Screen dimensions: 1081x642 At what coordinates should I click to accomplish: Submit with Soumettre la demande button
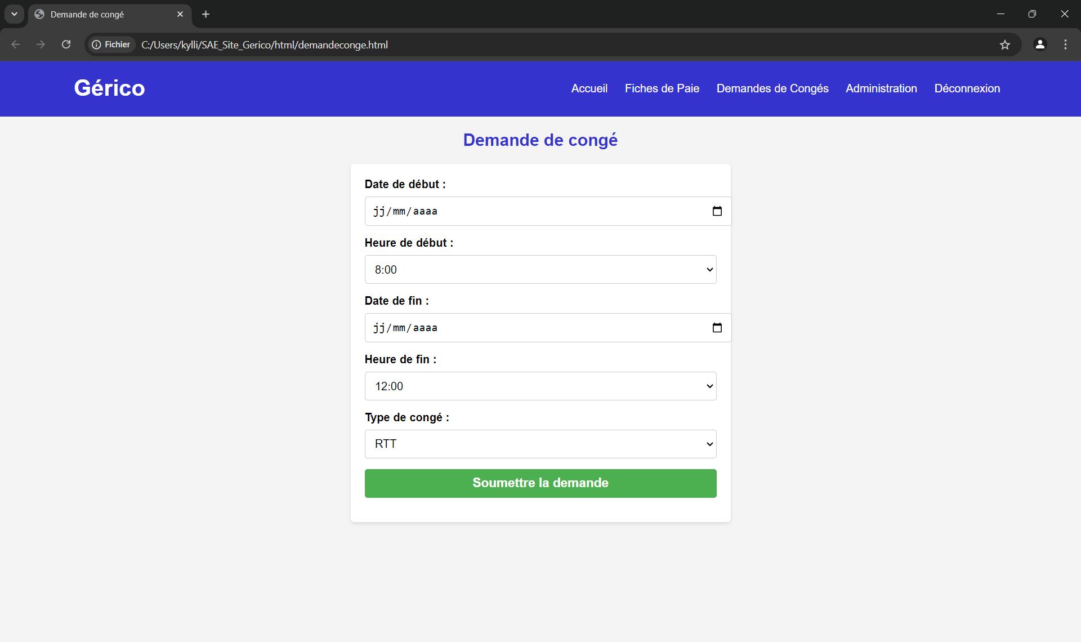[x=540, y=483]
